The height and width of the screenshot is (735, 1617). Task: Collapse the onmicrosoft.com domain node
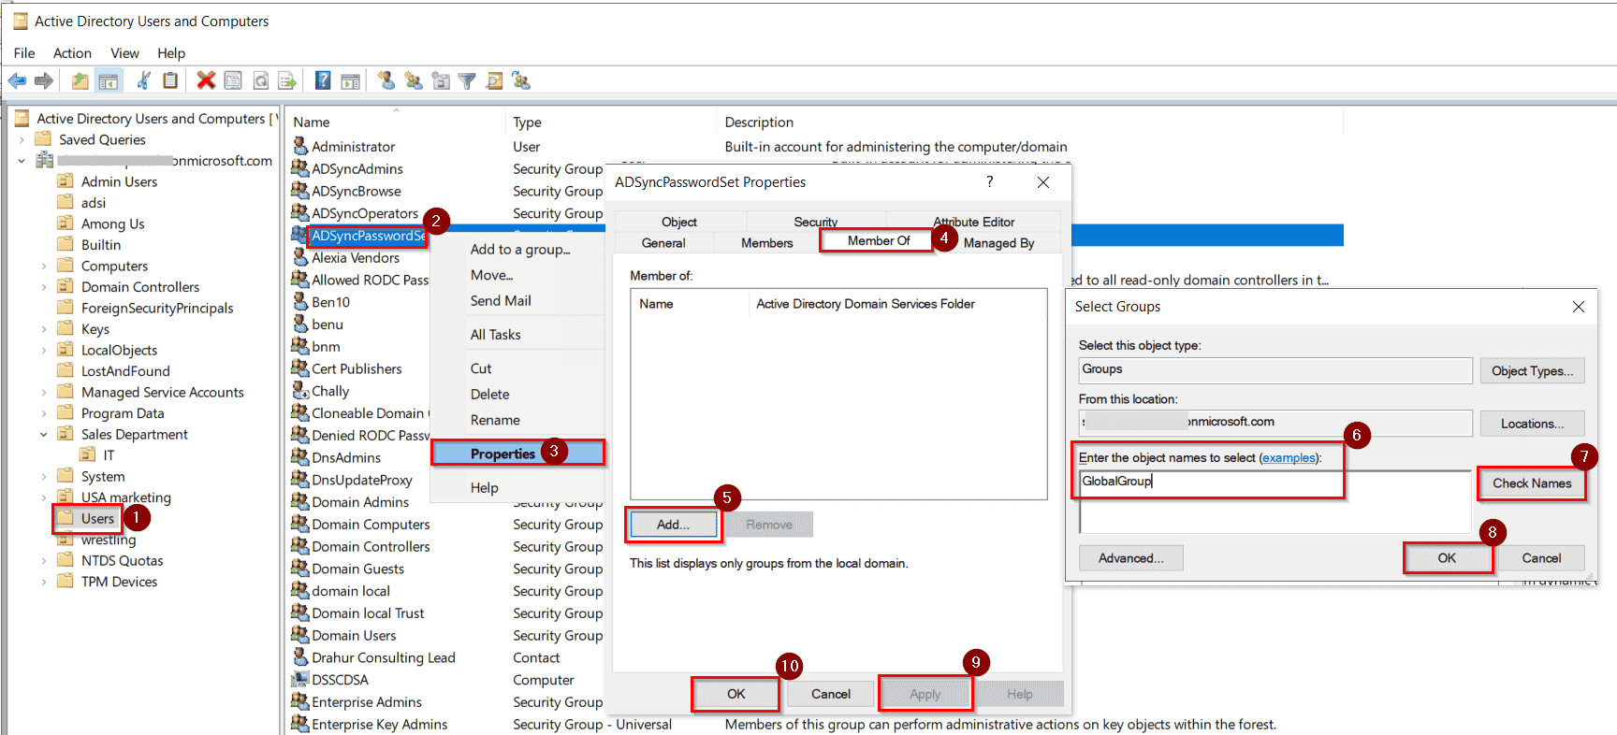tap(22, 161)
